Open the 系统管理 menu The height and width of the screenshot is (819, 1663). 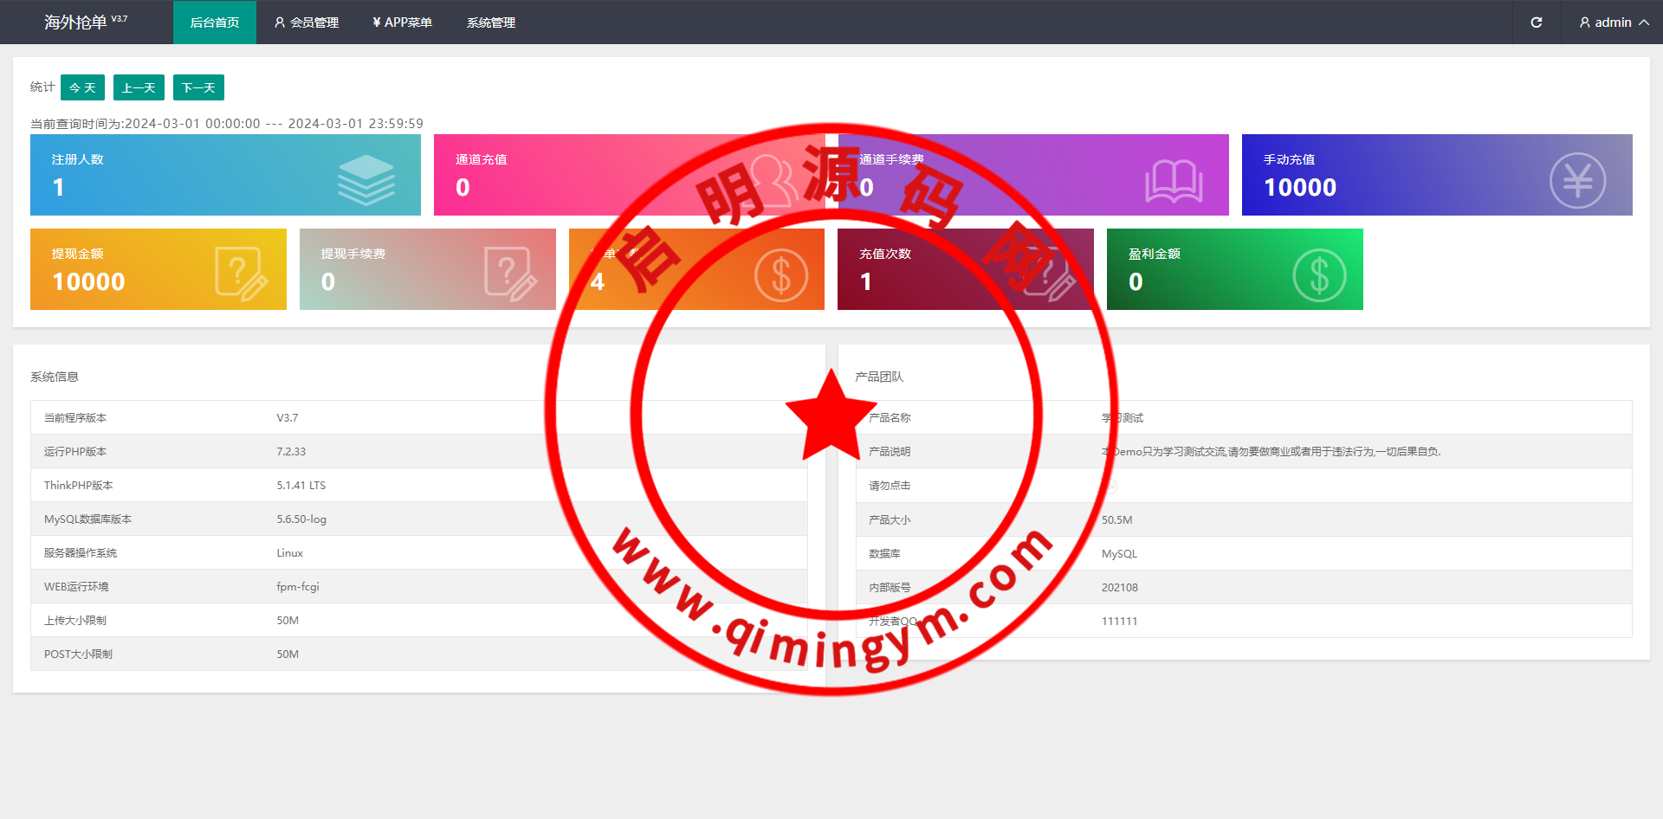491,23
